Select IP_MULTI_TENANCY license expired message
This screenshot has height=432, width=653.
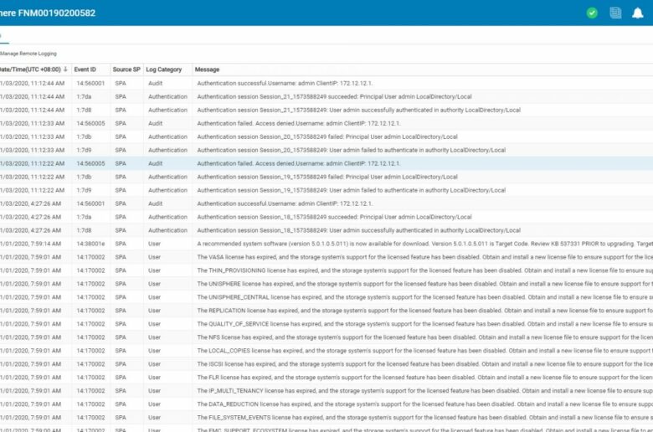424,391
